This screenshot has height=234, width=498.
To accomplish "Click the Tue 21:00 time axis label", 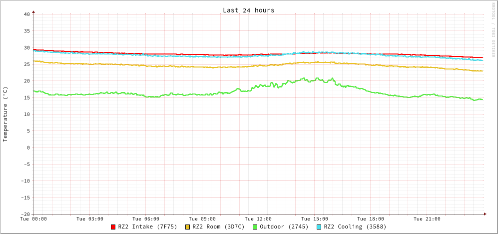I will 427,219.
